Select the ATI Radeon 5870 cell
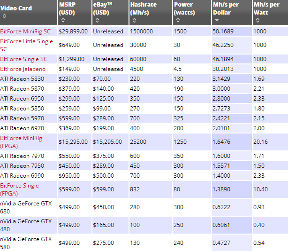Screen dimensions: 288x251 29,89
